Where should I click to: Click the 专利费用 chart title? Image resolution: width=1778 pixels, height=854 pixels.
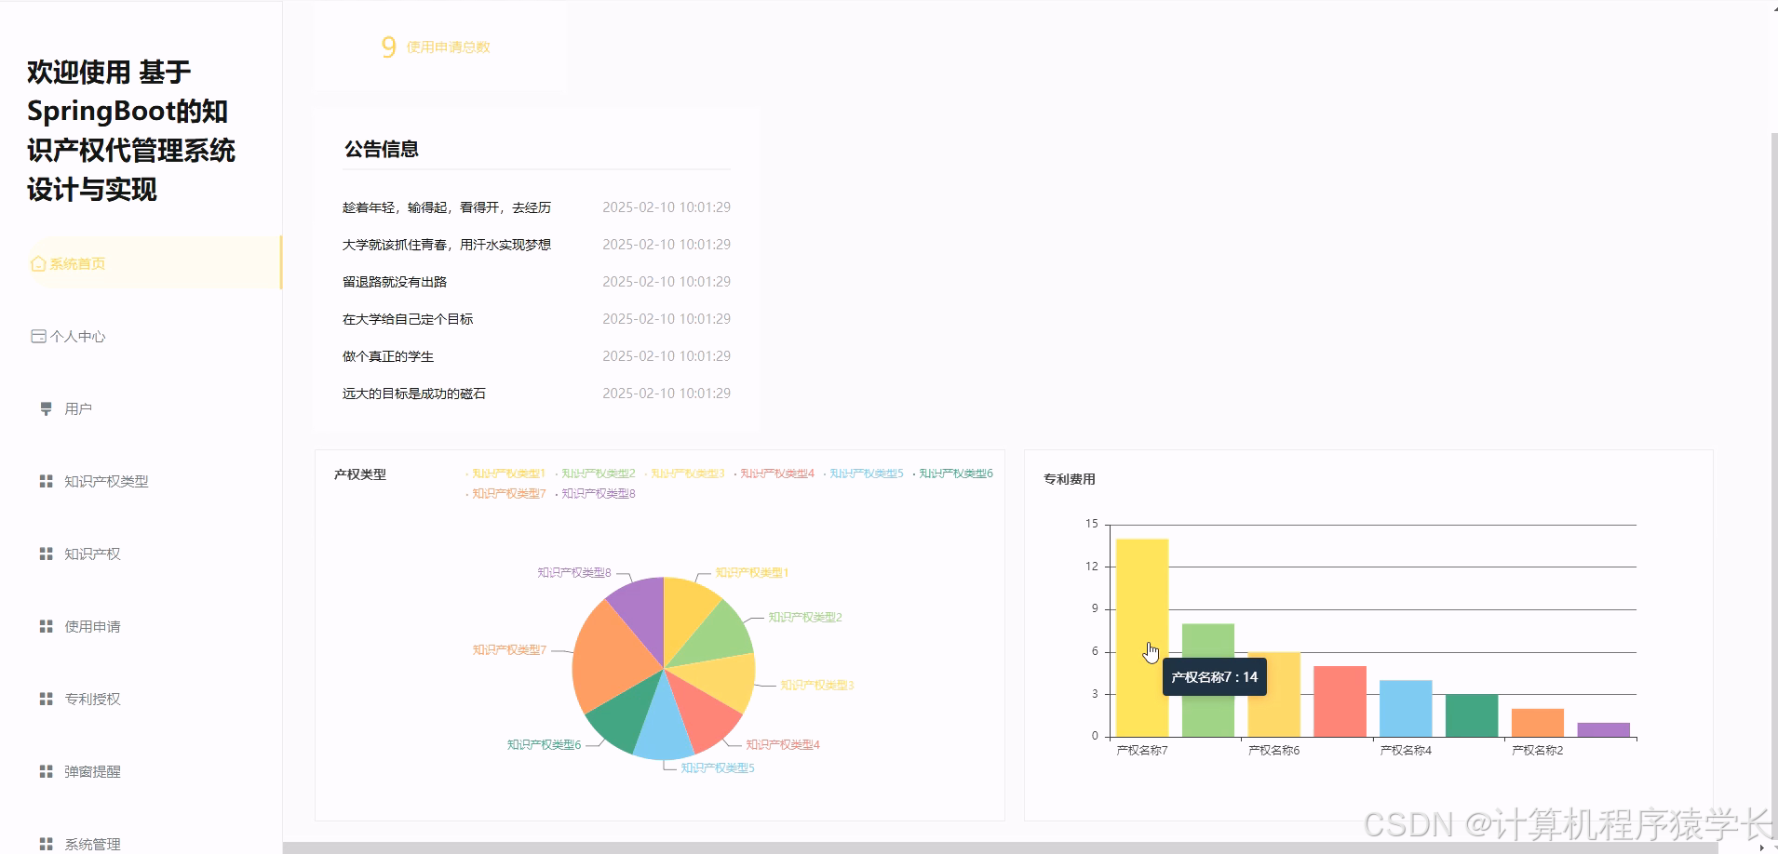pos(1070,479)
